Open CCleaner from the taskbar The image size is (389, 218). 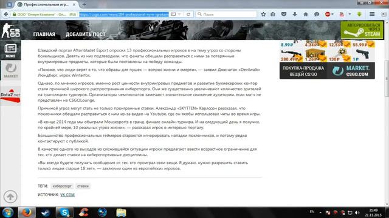(84, 213)
